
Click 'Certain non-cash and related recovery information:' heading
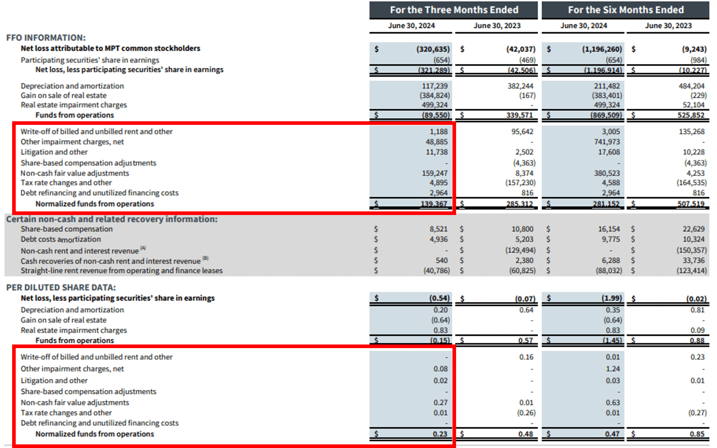click(x=112, y=219)
